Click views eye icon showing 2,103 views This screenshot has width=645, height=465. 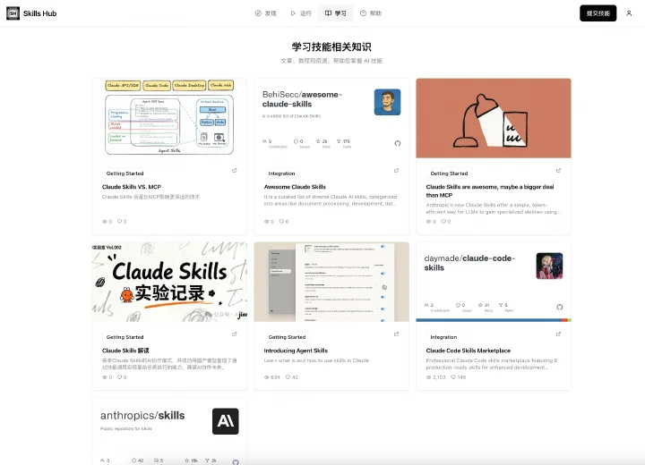click(428, 377)
